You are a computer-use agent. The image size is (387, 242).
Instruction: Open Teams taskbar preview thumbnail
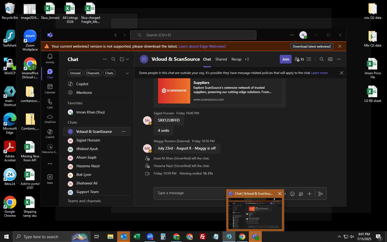click(255, 214)
